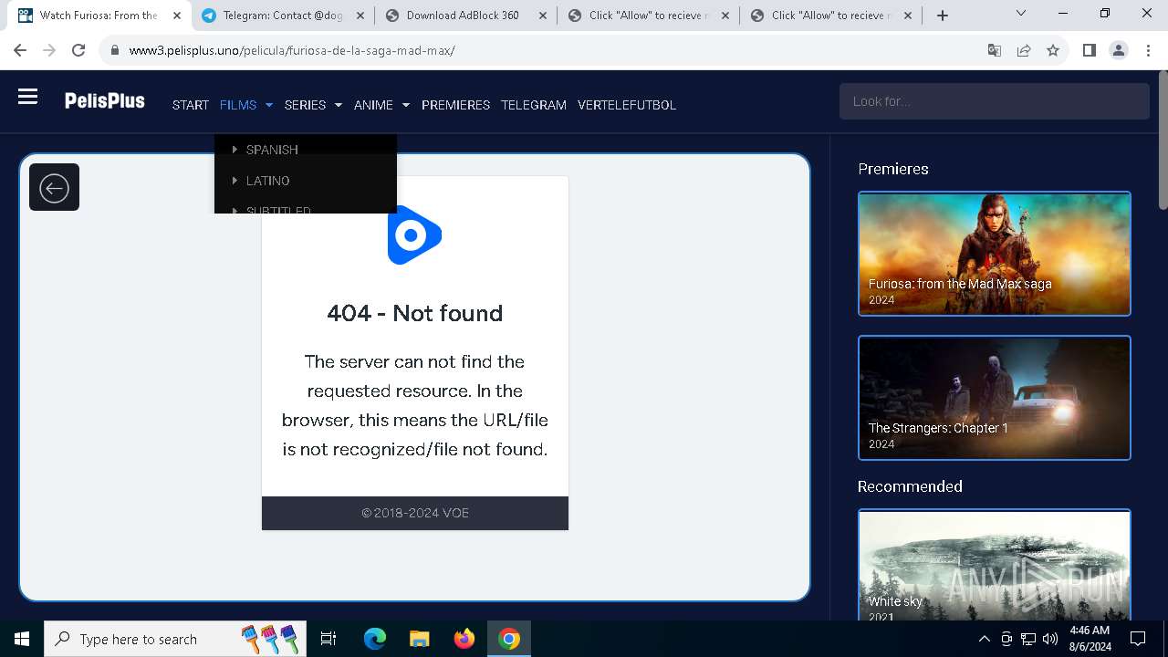Share this page icon
The image size is (1168, 657).
[1024, 50]
